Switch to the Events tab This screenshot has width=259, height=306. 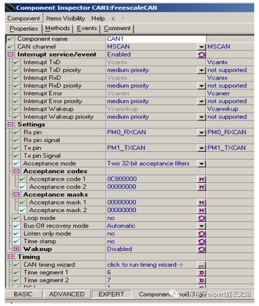point(87,28)
